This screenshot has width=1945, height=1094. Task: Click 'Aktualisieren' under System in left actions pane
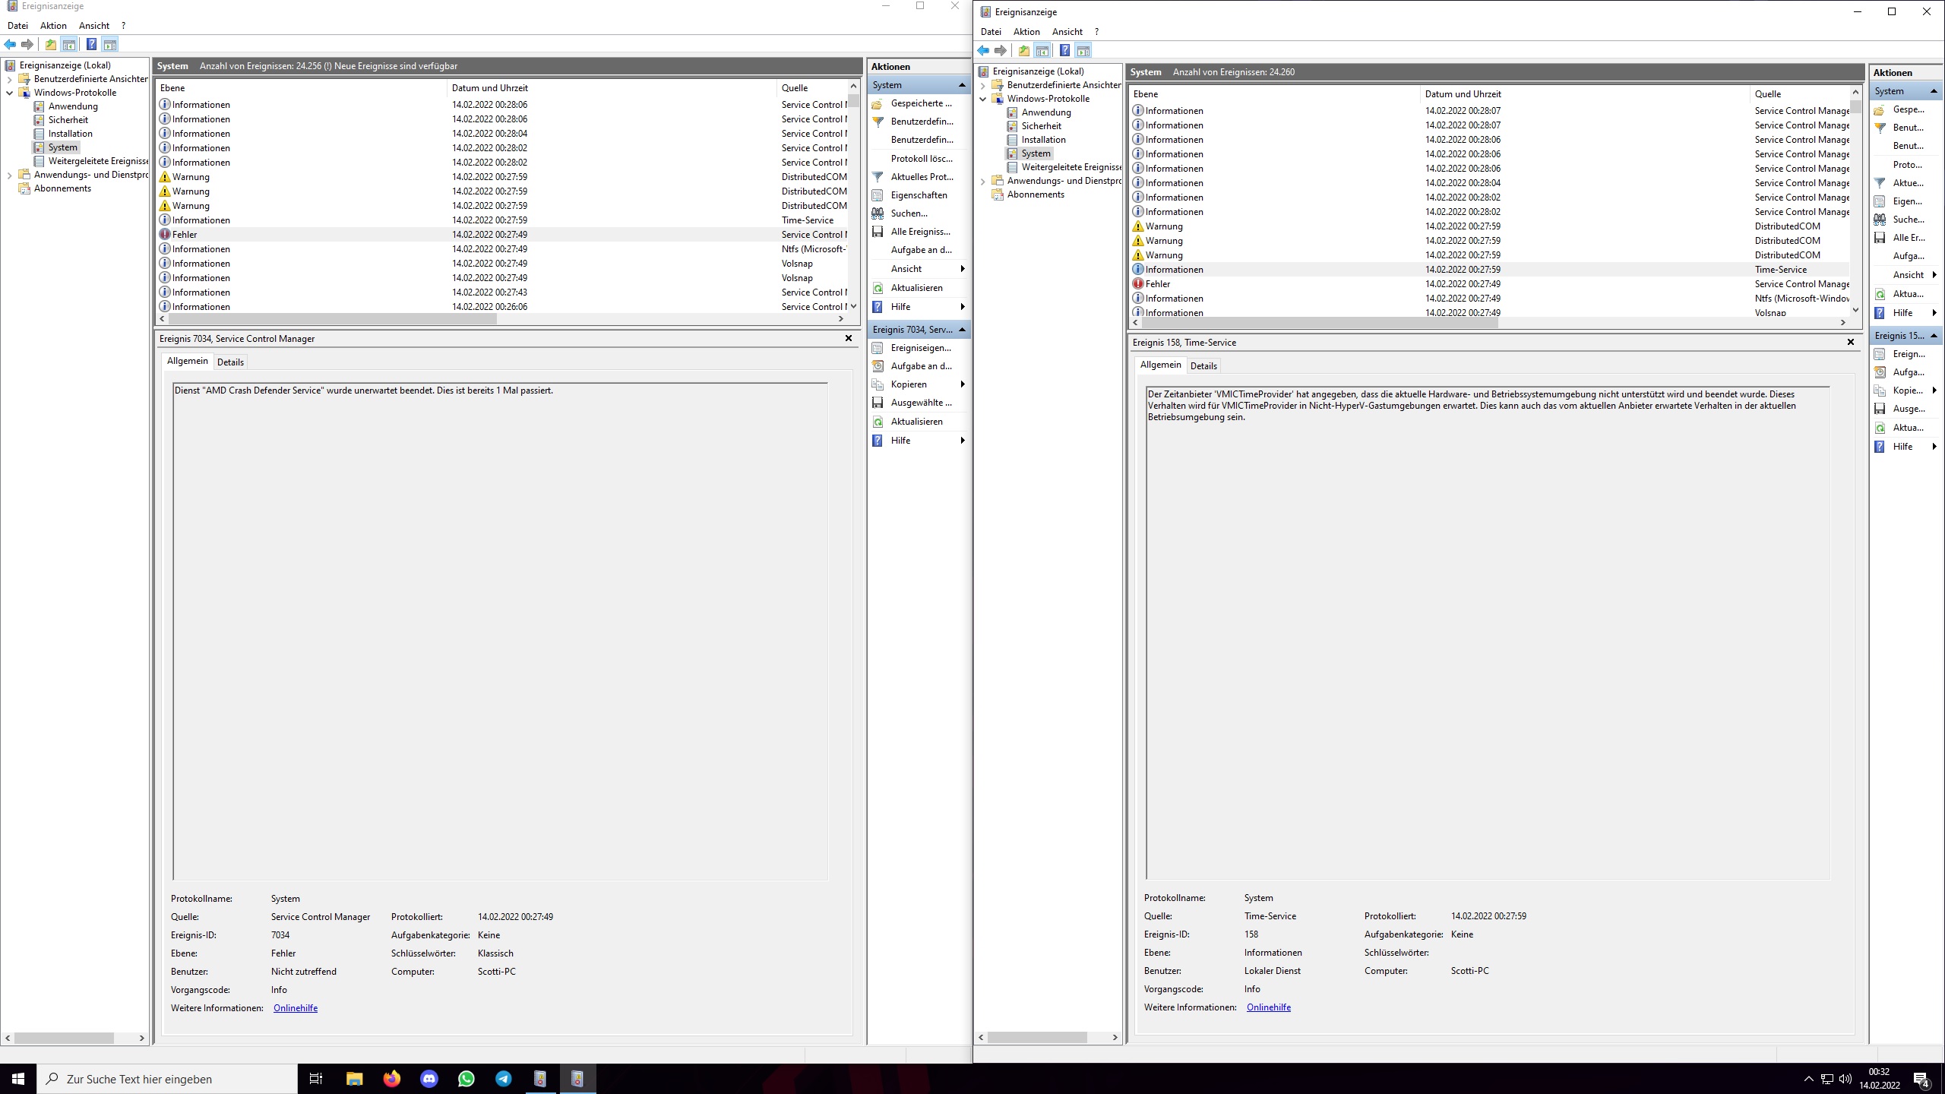pyautogui.click(x=916, y=288)
